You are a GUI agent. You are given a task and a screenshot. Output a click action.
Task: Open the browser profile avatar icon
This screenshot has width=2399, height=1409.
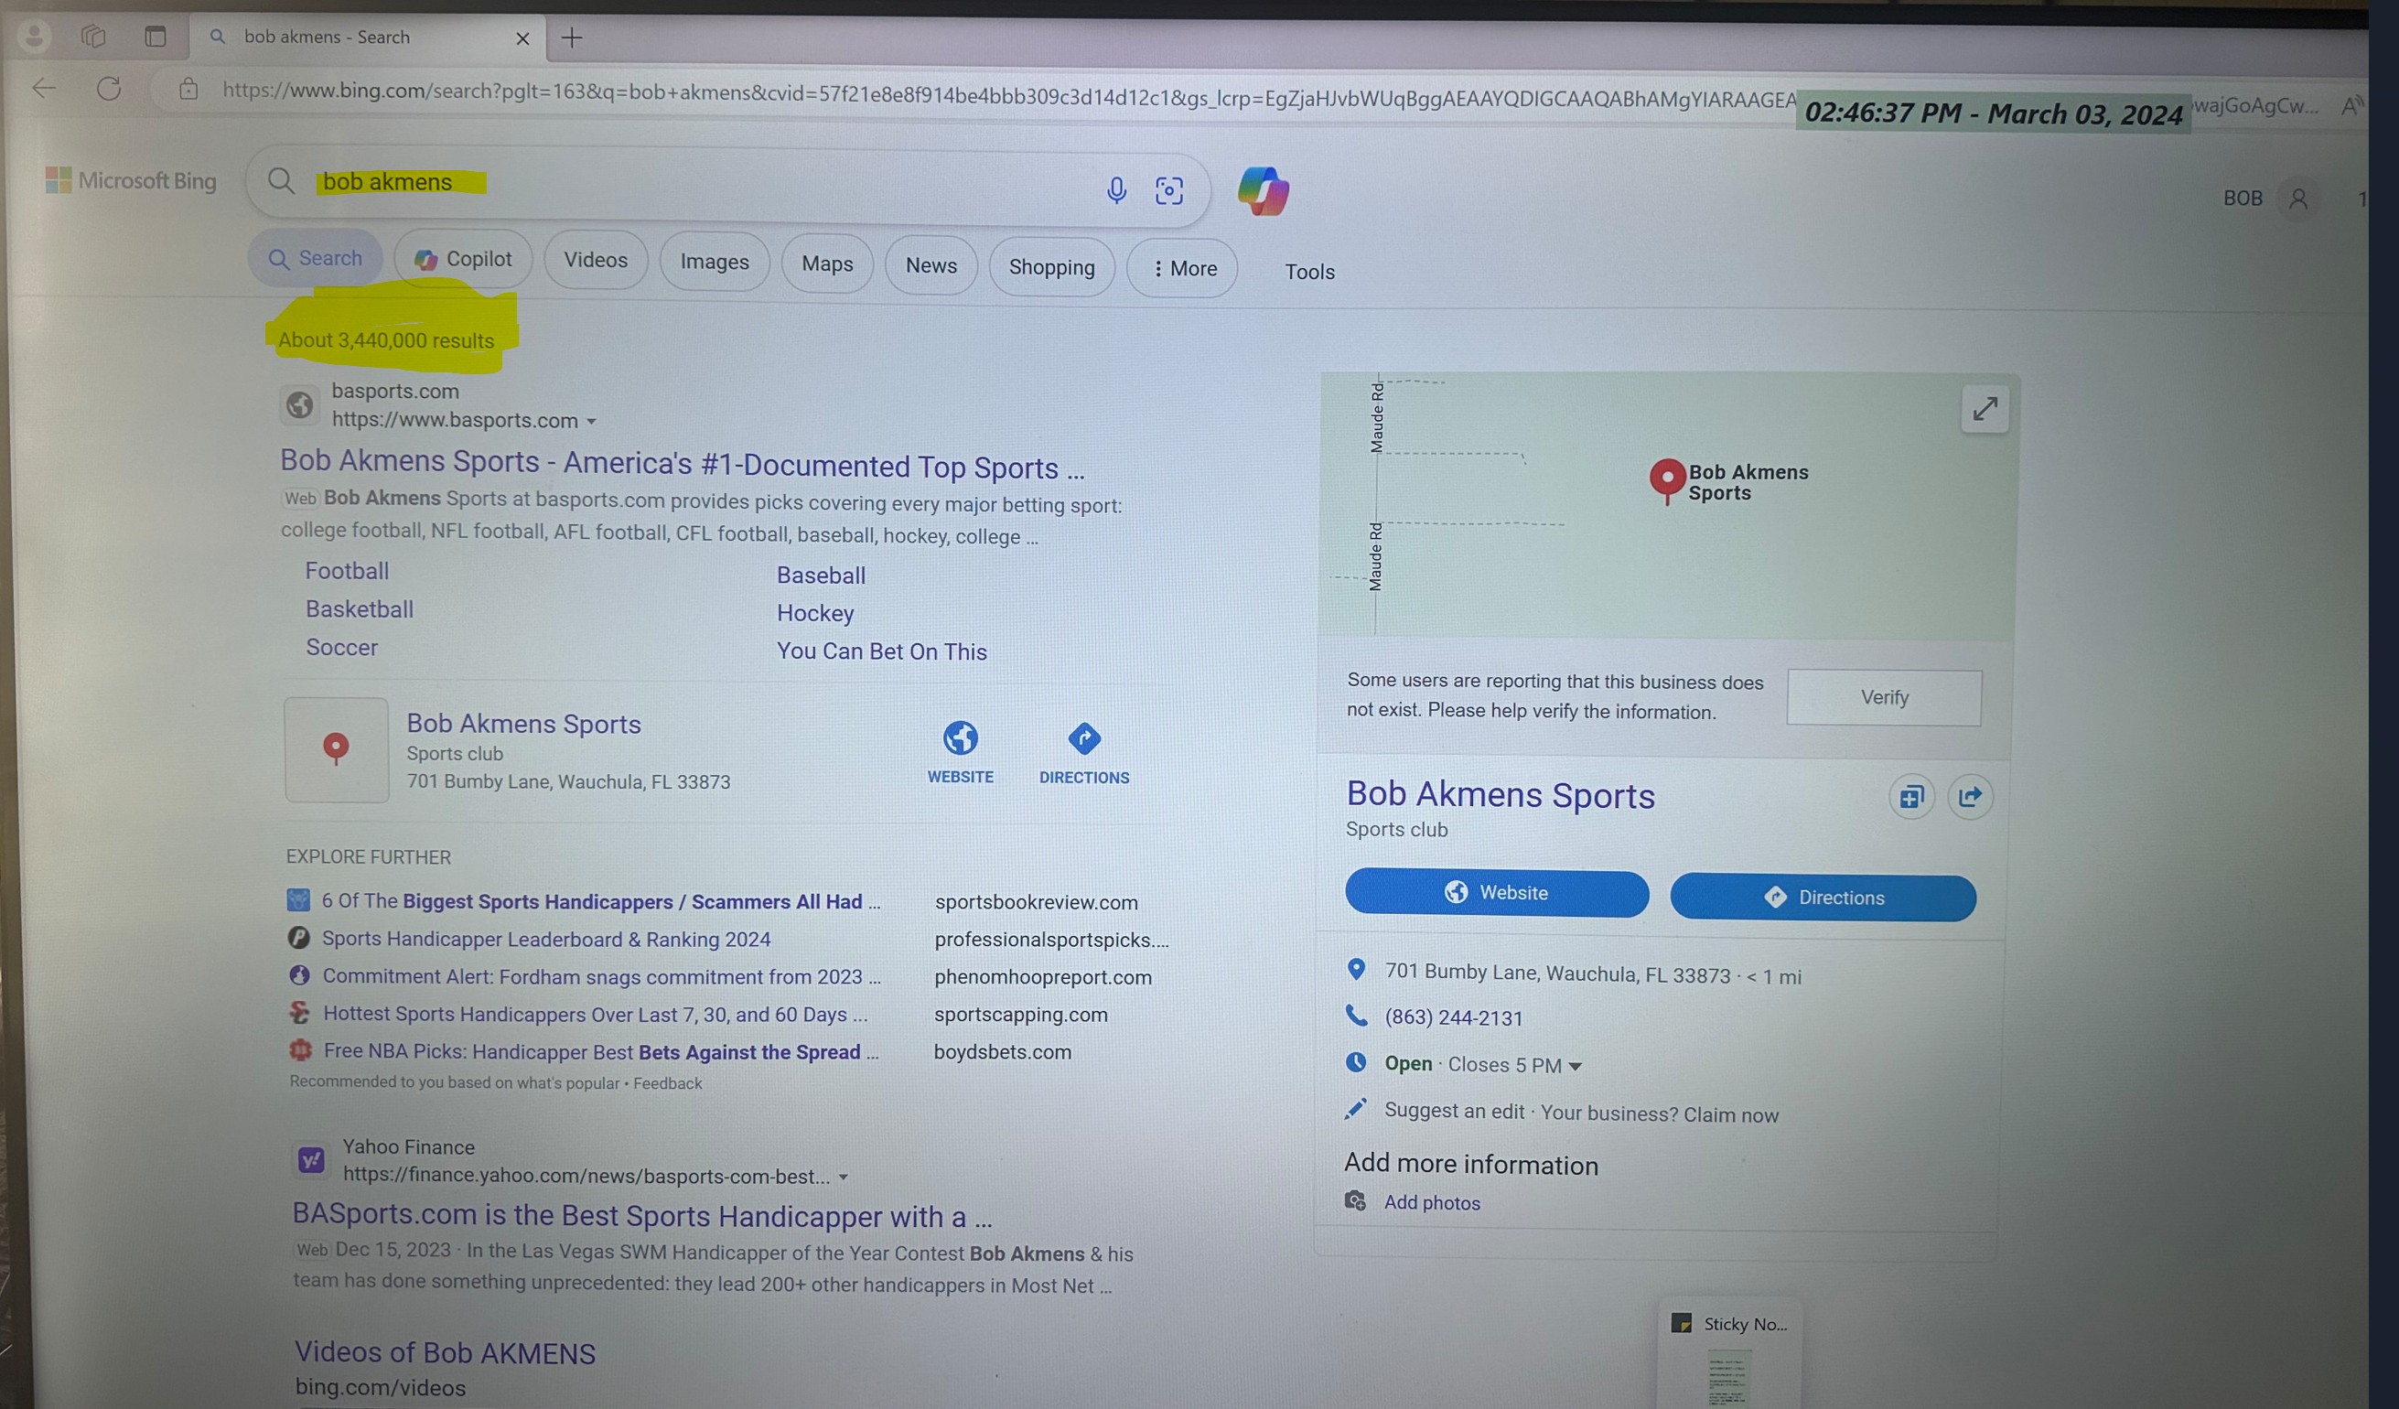coord(34,37)
